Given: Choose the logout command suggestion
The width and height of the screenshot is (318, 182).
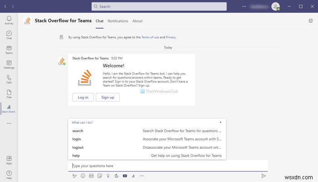Looking at the screenshot, I should pos(147,147).
